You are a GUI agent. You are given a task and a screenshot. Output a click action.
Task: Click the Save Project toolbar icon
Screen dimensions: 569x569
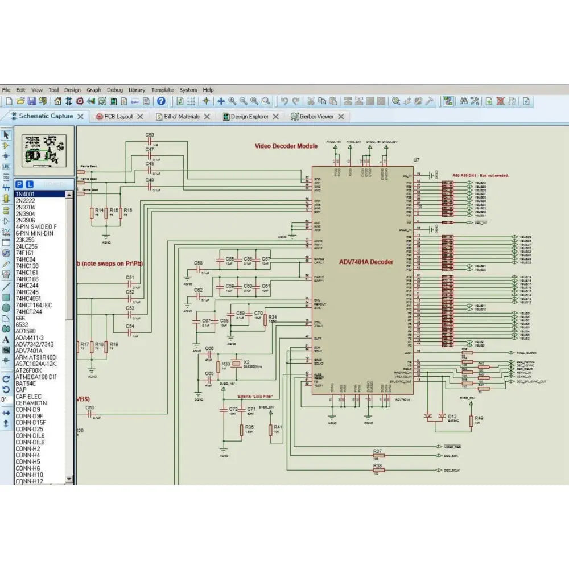point(32,101)
